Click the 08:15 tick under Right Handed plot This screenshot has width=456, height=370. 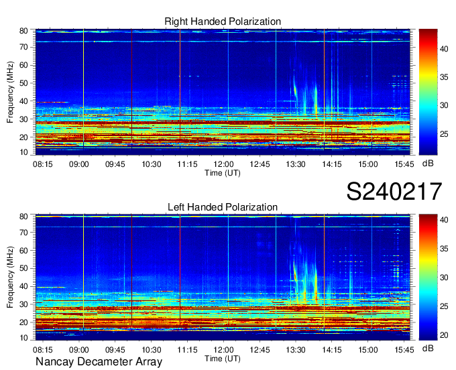click(x=43, y=164)
